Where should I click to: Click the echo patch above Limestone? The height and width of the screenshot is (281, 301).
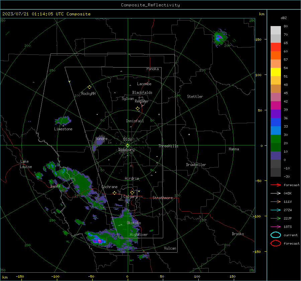63,121
